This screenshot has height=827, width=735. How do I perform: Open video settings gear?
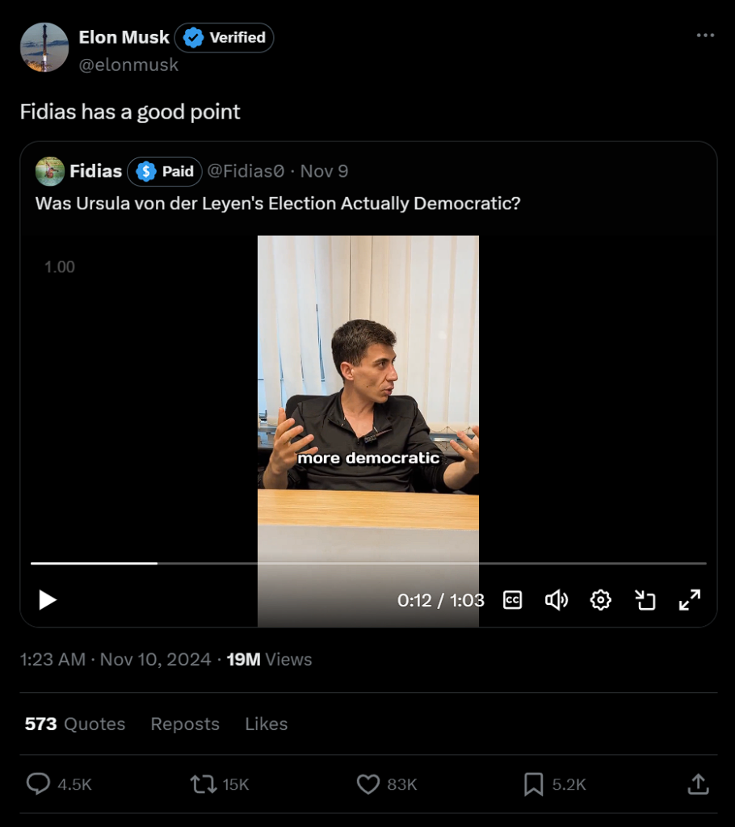(x=600, y=600)
